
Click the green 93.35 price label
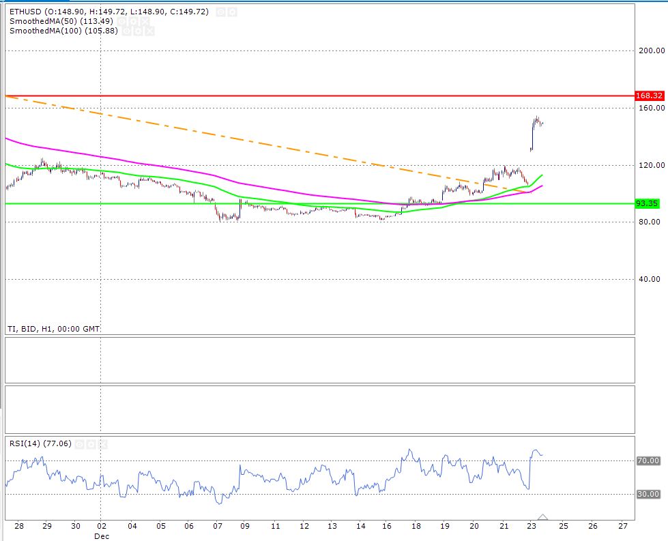coord(647,203)
